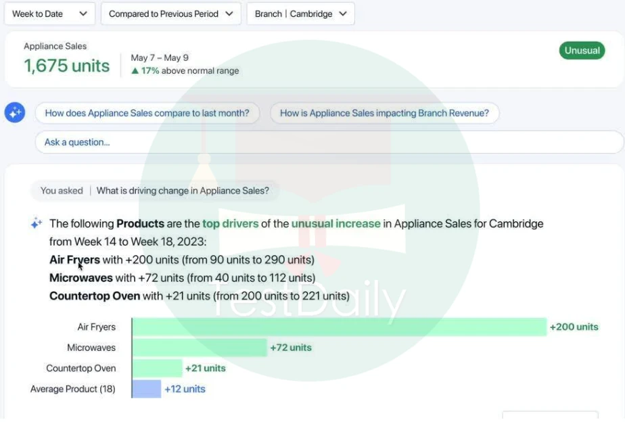Click the Ask a question field

329,142
